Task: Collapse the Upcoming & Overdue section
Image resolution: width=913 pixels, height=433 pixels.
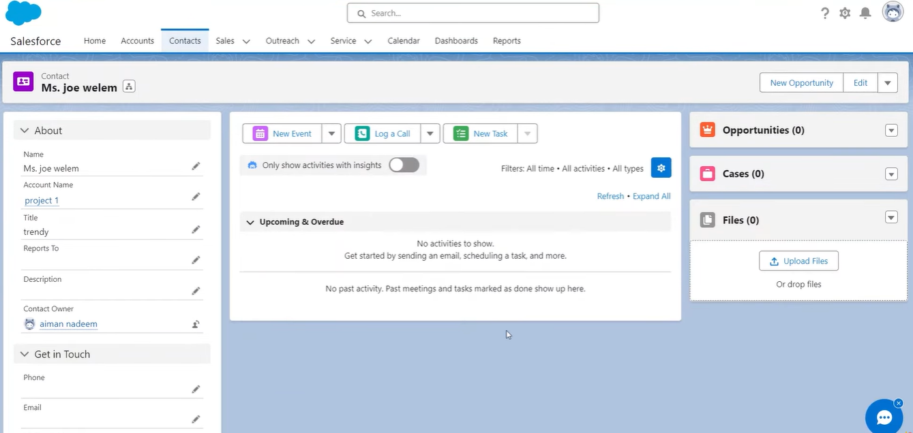Action: pos(250,221)
